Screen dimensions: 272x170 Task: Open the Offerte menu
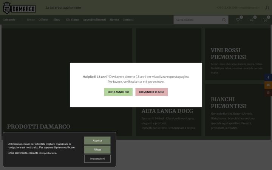(44, 20)
